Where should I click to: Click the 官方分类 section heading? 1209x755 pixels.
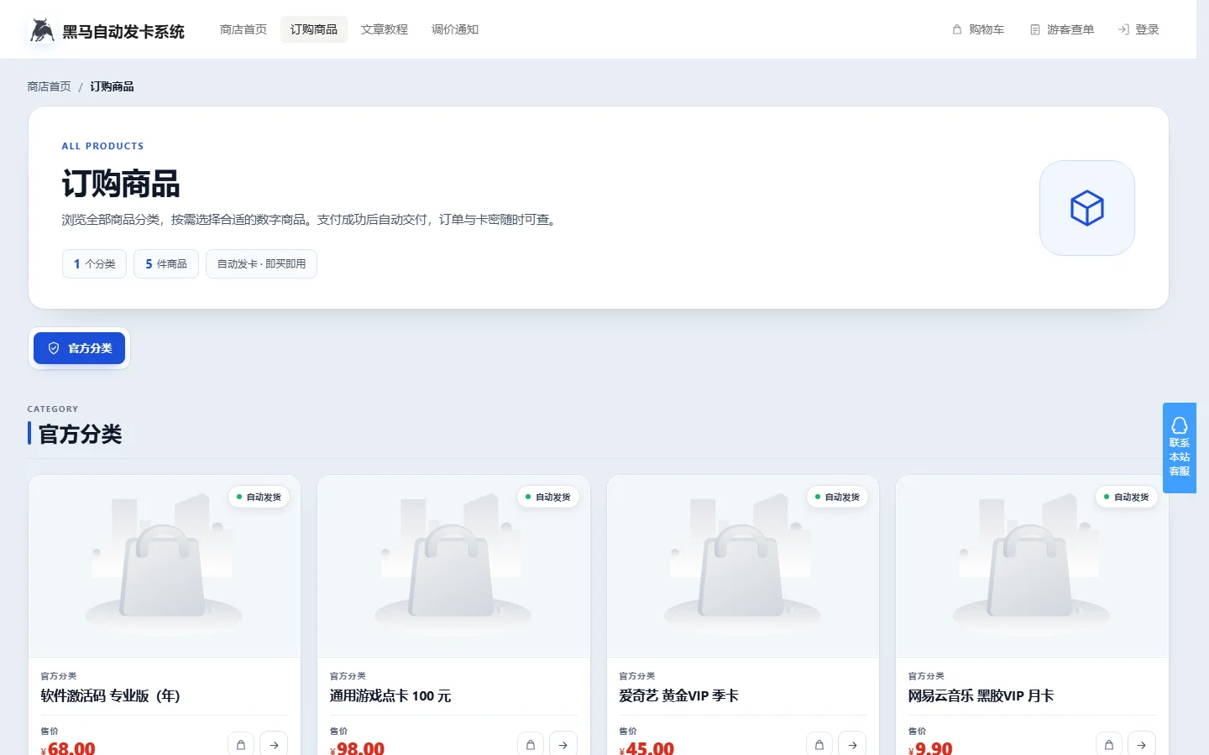pos(81,434)
